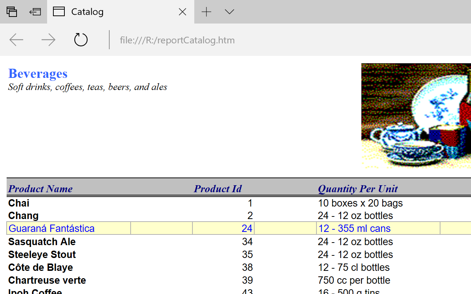
Task: Open a new tab with plus icon
Action: click(x=206, y=12)
